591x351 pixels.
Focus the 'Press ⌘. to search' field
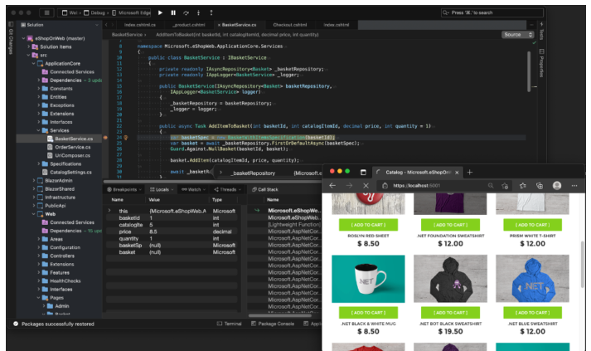(x=492, y=12)
